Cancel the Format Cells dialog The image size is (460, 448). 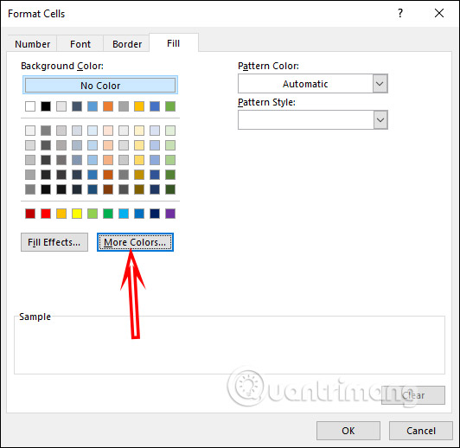[x=421, y=431]
